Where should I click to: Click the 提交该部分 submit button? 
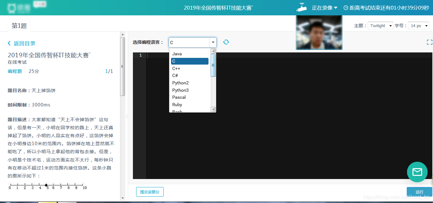coord(150,192)
